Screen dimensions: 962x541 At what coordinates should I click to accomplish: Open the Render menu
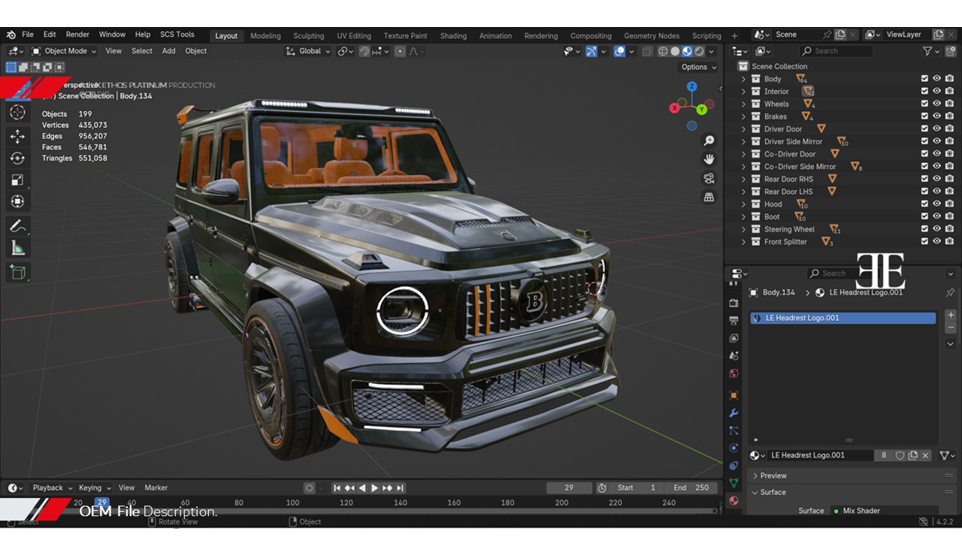point(77,35)
